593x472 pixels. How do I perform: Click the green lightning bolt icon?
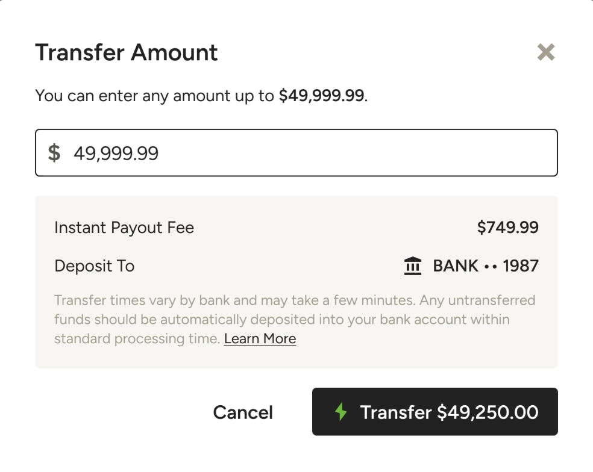pos(341,412)
